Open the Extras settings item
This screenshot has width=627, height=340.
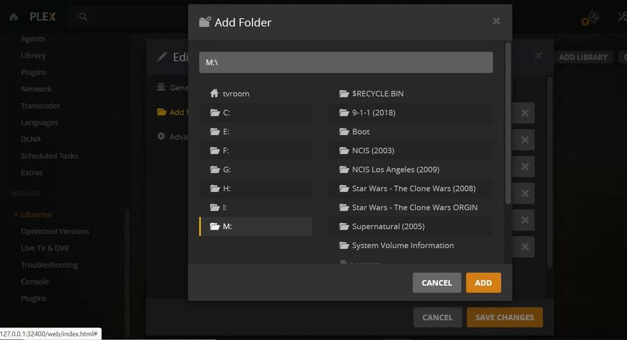tap(31, 173)
